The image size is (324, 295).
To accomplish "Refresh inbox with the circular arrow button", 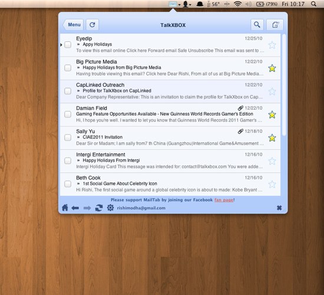I will click(x=92, y=25).
